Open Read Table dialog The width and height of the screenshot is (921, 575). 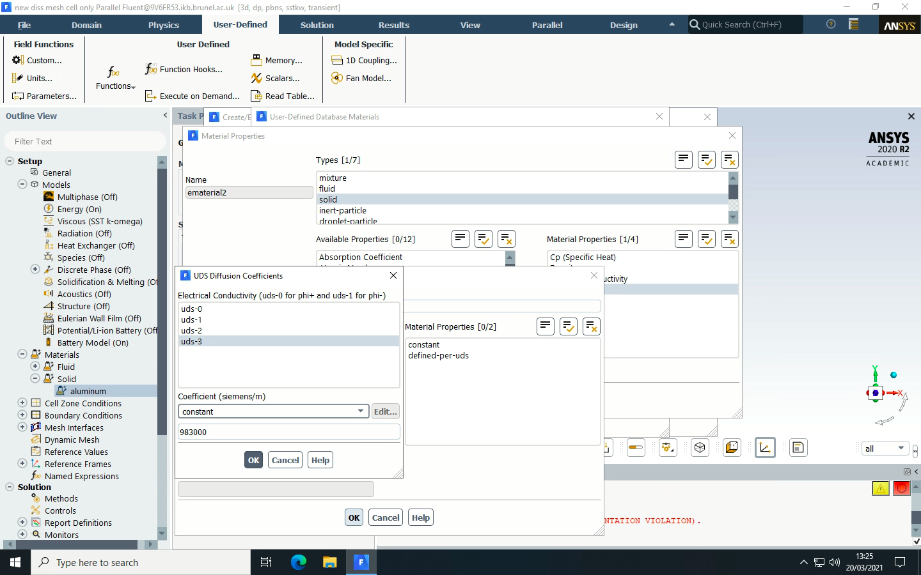point(283,96)
